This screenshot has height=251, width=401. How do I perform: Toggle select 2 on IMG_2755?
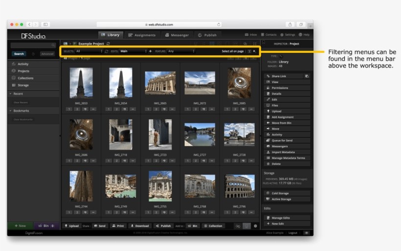(x=156, y=213)
